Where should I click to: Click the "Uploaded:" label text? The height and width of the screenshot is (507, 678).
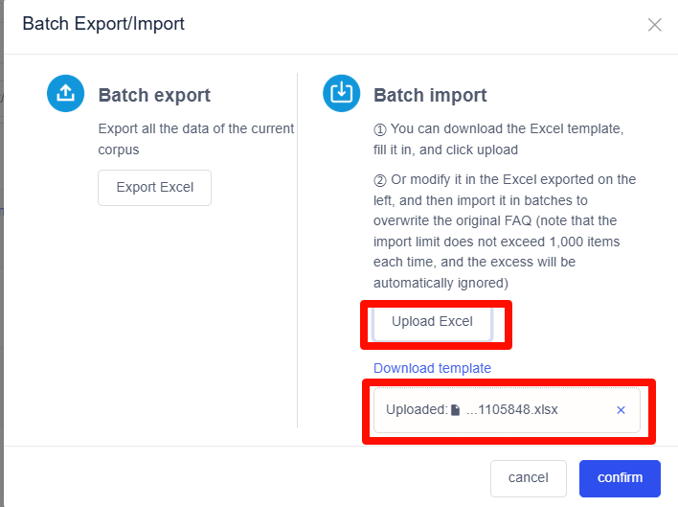tap(417, 410)
